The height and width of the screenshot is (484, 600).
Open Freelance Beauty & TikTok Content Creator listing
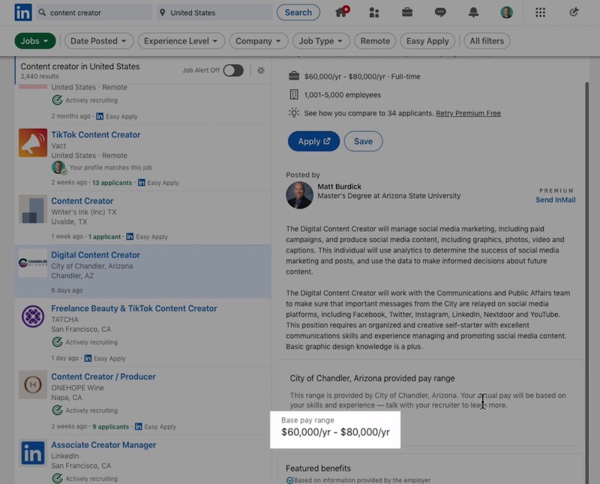(134, 309)
